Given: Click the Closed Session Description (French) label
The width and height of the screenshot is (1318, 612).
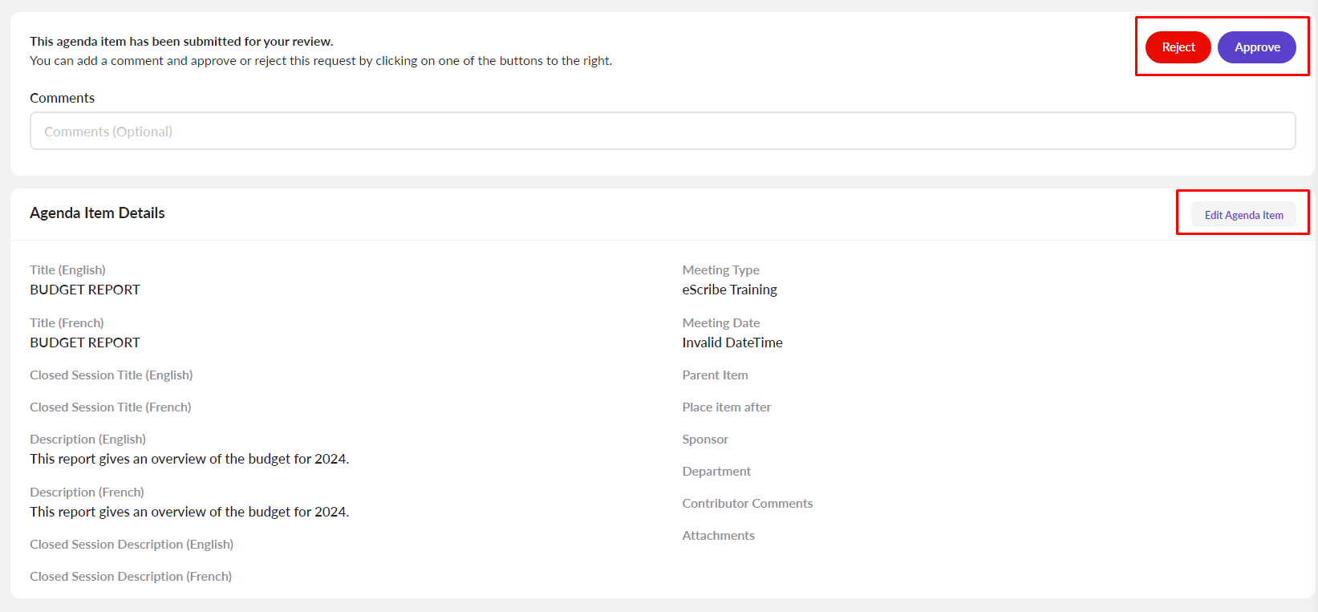Looking at the screenshot, I should click(131, 577).
